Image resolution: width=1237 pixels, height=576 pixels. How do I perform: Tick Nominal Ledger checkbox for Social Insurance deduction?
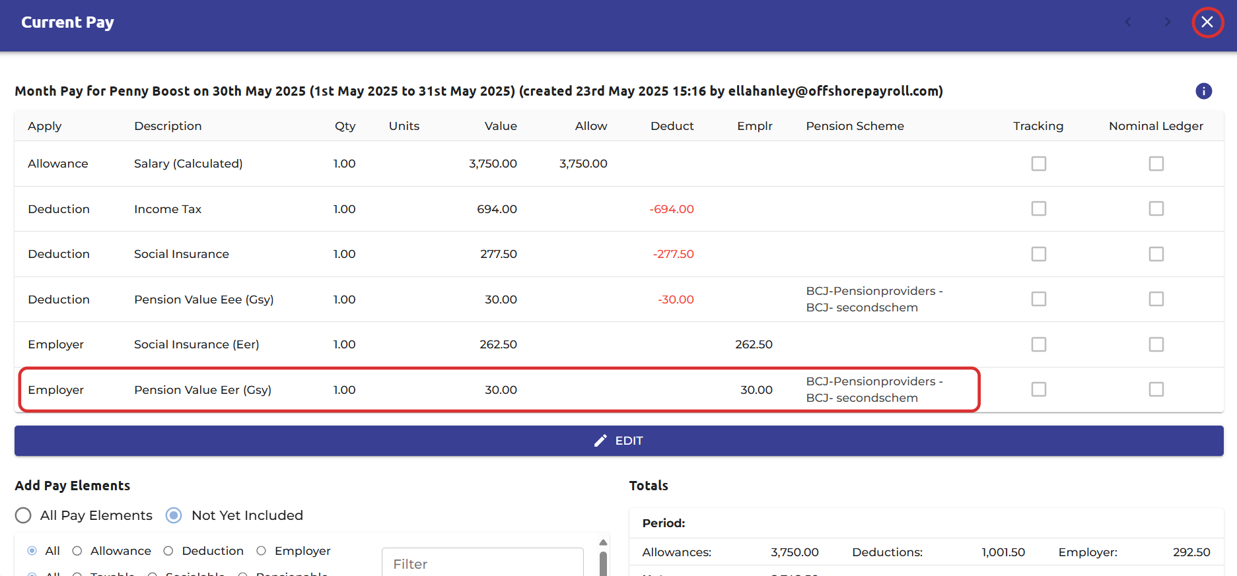[1156, 254]
